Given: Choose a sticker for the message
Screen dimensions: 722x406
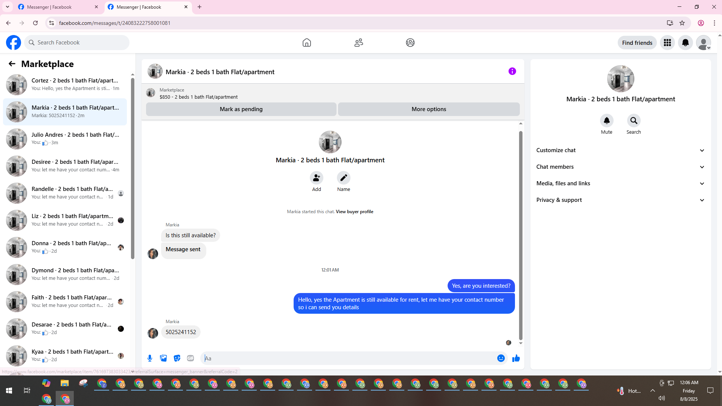Looking at the screenshot, I should click(x=177, y=358).
